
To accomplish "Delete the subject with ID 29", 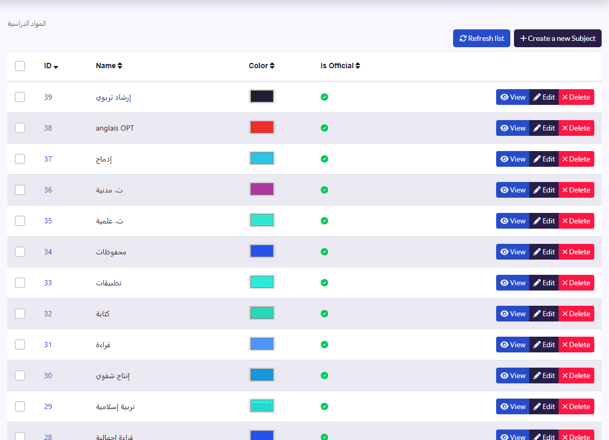I will point(576,406).
